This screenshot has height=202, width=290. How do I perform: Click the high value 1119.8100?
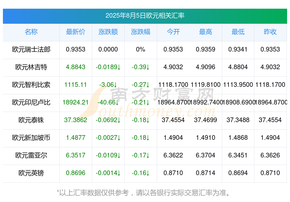206,85
